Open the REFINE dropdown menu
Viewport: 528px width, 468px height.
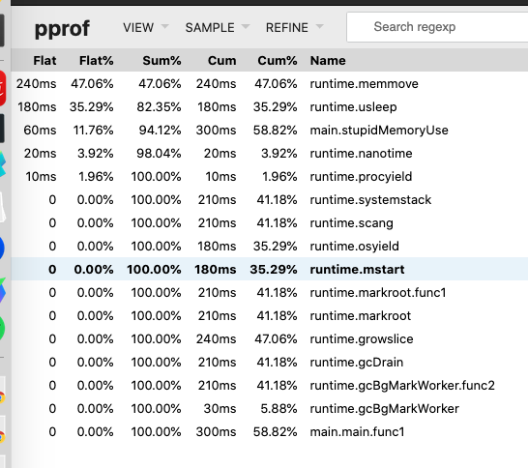tap(294, 27)
